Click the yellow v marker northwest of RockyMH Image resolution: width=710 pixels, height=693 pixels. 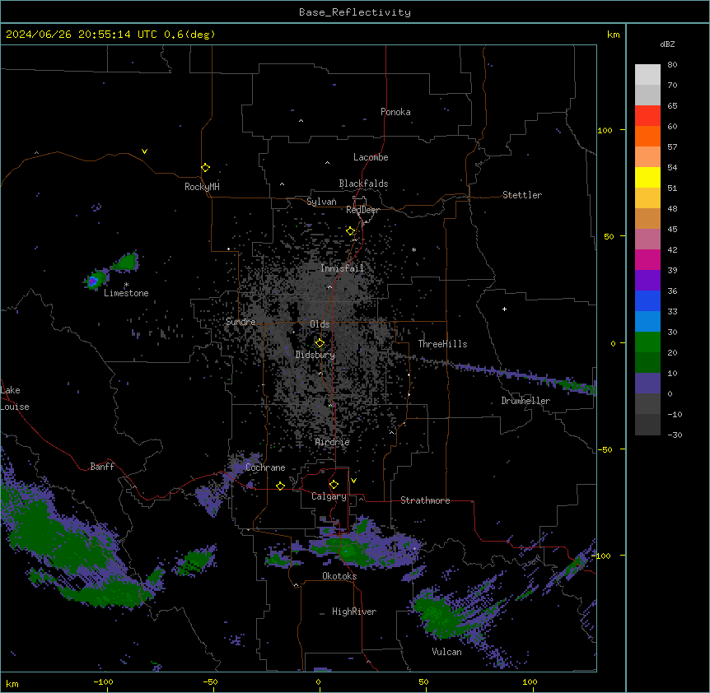tap(144, 151)
